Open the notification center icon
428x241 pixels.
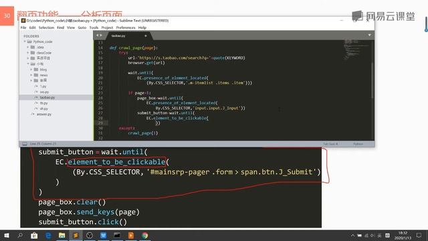[x=419, y=235]
